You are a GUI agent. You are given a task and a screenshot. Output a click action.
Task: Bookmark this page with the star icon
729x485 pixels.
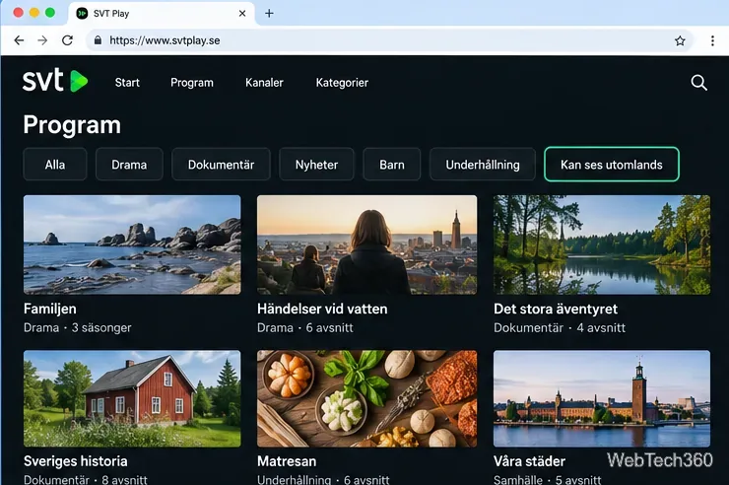coord(680,41)
